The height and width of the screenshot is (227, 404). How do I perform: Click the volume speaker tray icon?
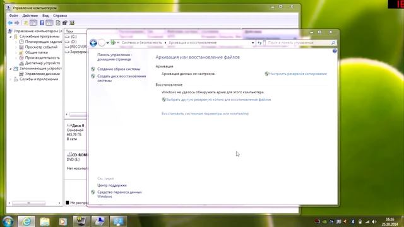pyautogui.click(x=374, y=221)
